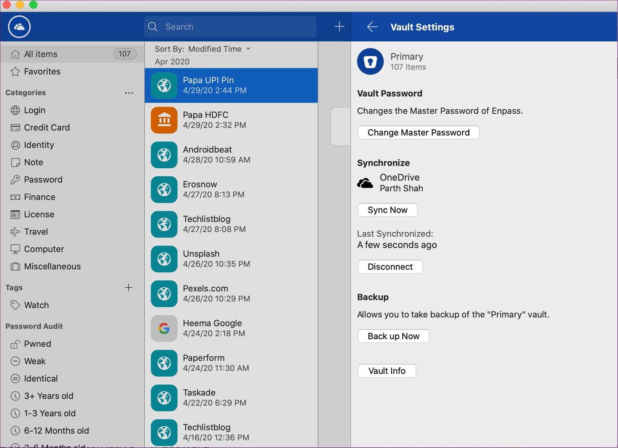Go back using the Vault Settings arrow
This screenshot has width=618, height=448.
(x=372, y=27)
